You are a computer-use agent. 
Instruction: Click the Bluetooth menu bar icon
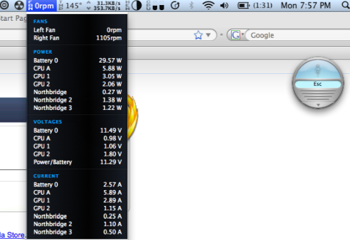tap(191, 6)
